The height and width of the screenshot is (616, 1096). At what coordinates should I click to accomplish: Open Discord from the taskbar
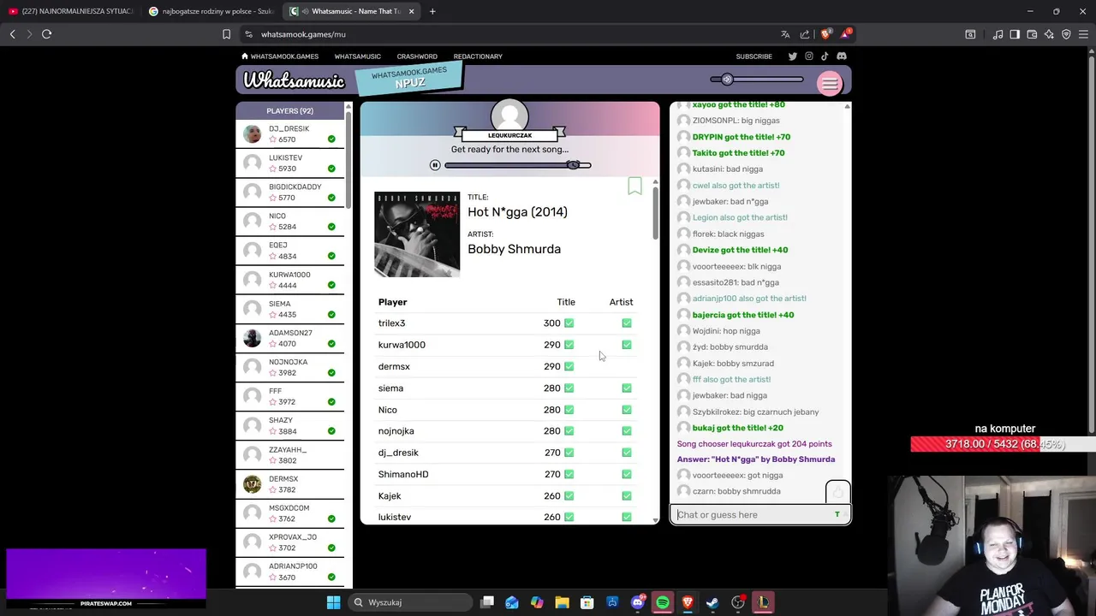[x=638, y=602]
